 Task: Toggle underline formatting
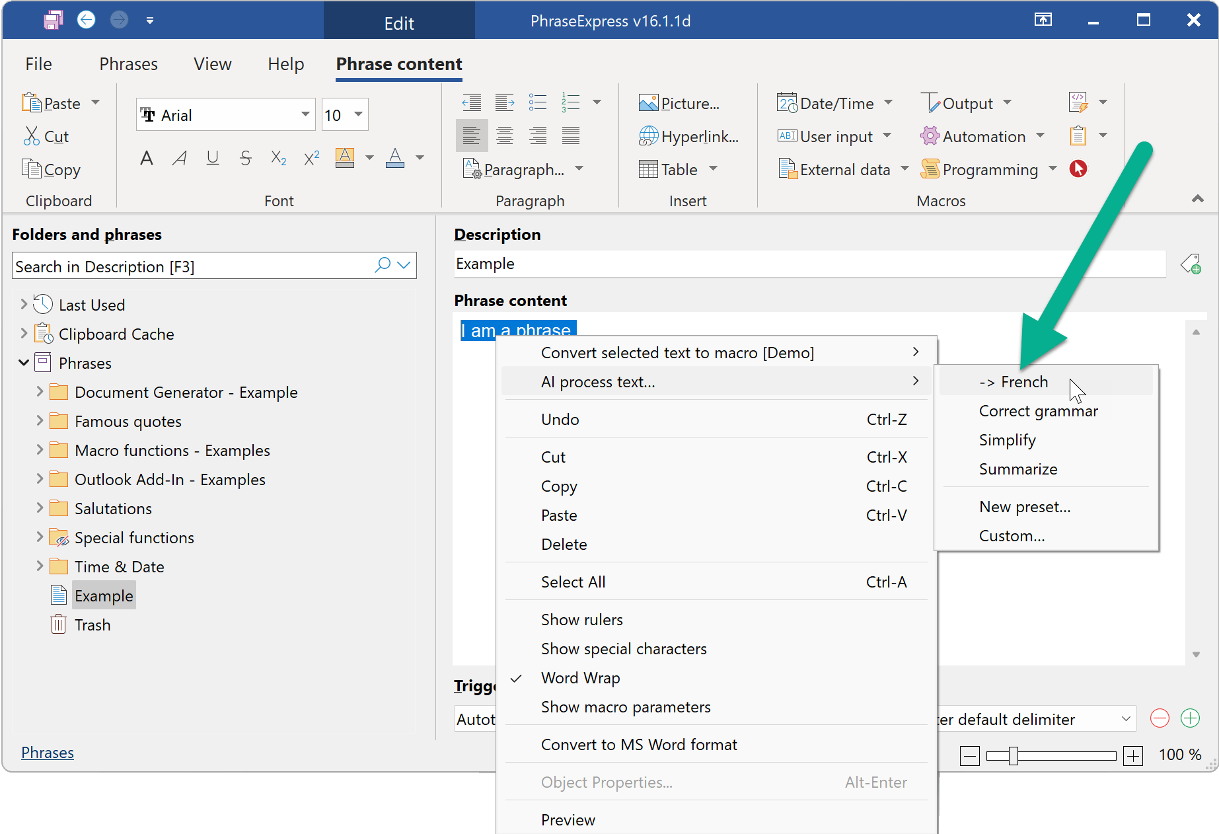pos(212,158)
